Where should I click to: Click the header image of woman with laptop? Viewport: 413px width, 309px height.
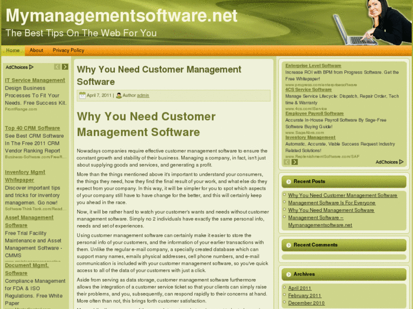(372, 23)
